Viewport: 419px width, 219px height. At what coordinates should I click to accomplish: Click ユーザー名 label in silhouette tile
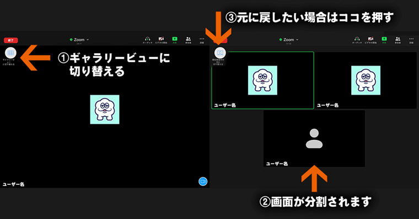pyautogui.click(x=277, y=163)
